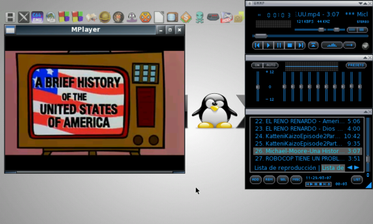This screenshot has width=373, height=224.
Task: Toggle the equalizer ON button
Action: [x=257, y=65]
